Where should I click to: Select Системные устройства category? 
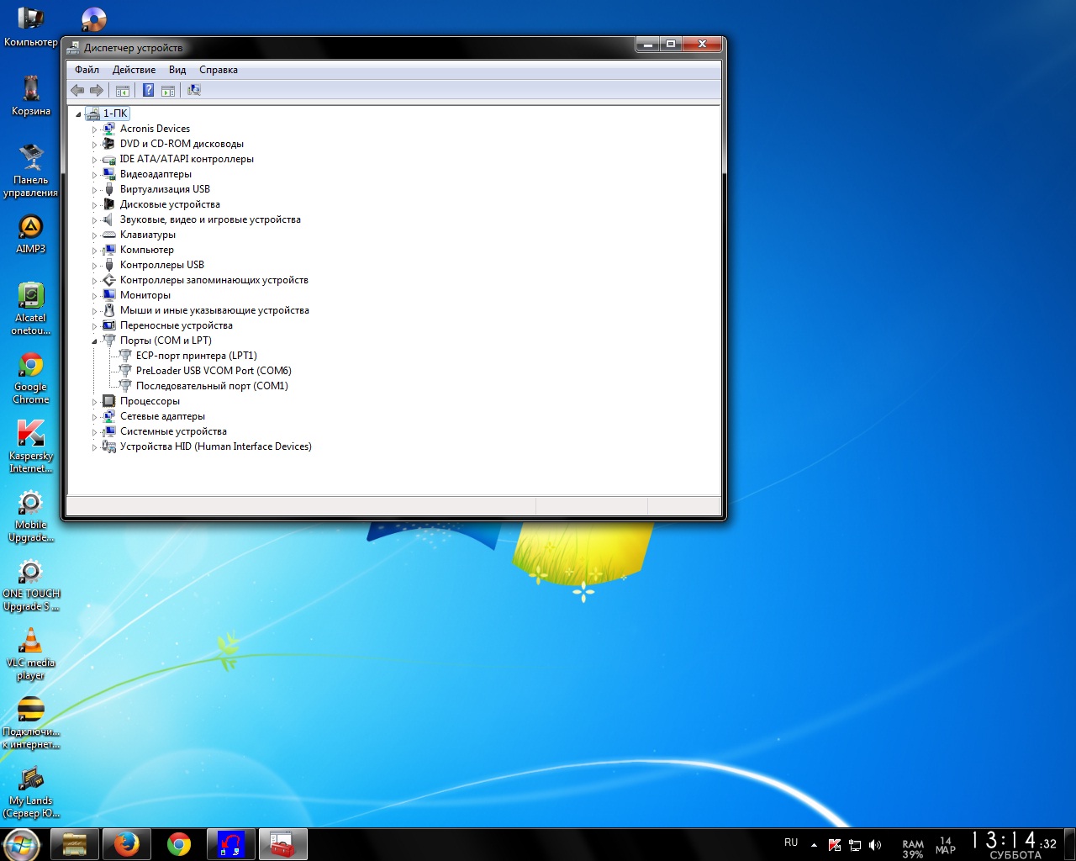173,431
